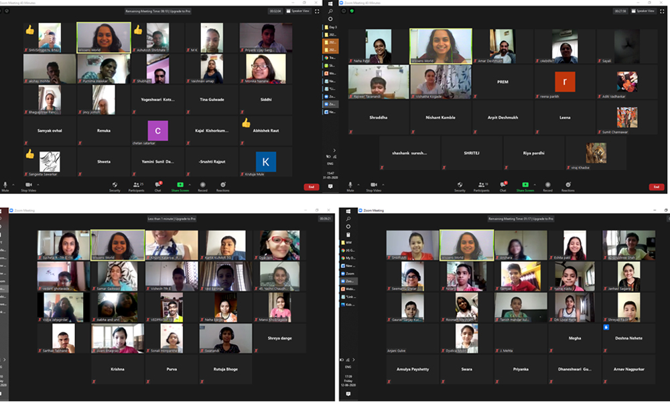Open Security options in top-right meeting

pos(460,186)
